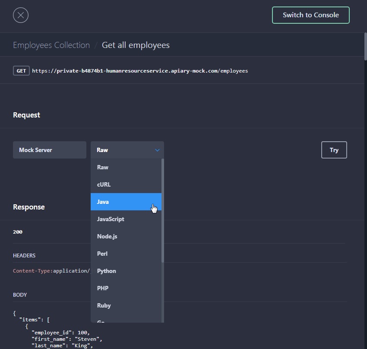Click the circular X close icon
The width and height of the screenshot is (367, 349).
pos(21,16)
